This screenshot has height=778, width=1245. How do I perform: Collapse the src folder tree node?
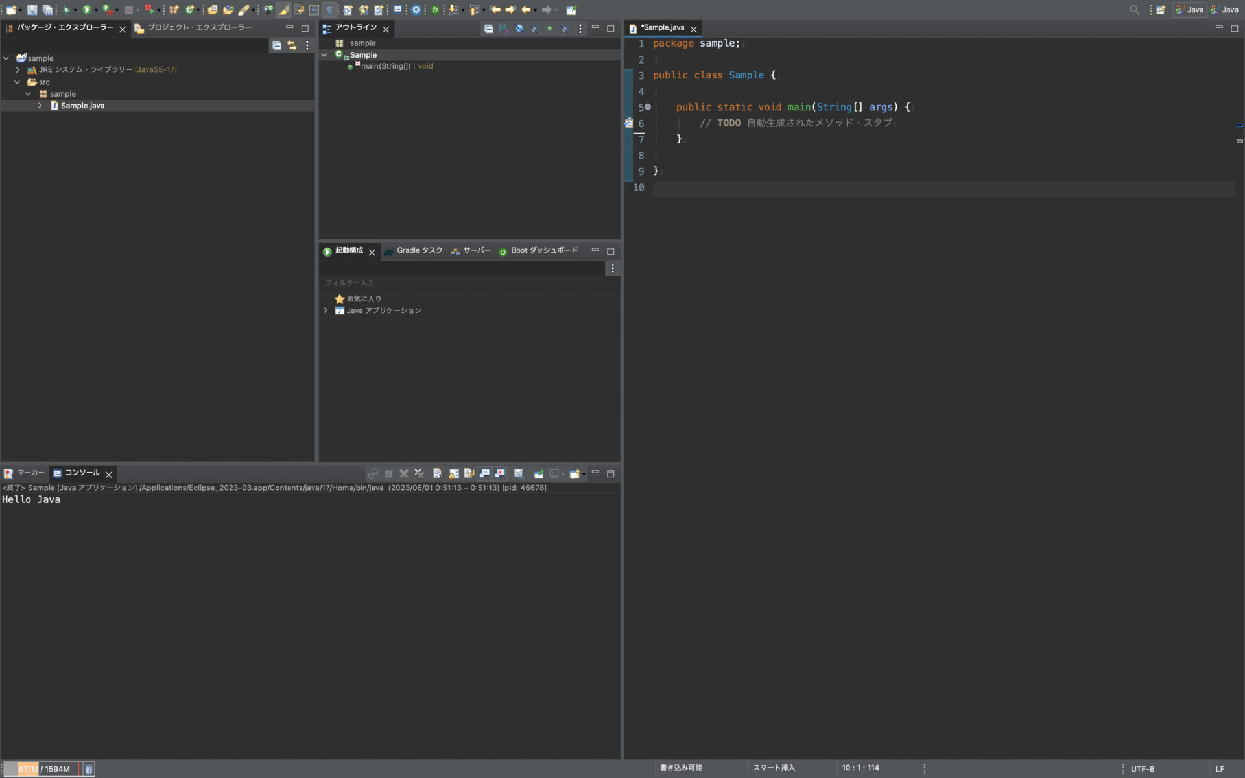18,82
